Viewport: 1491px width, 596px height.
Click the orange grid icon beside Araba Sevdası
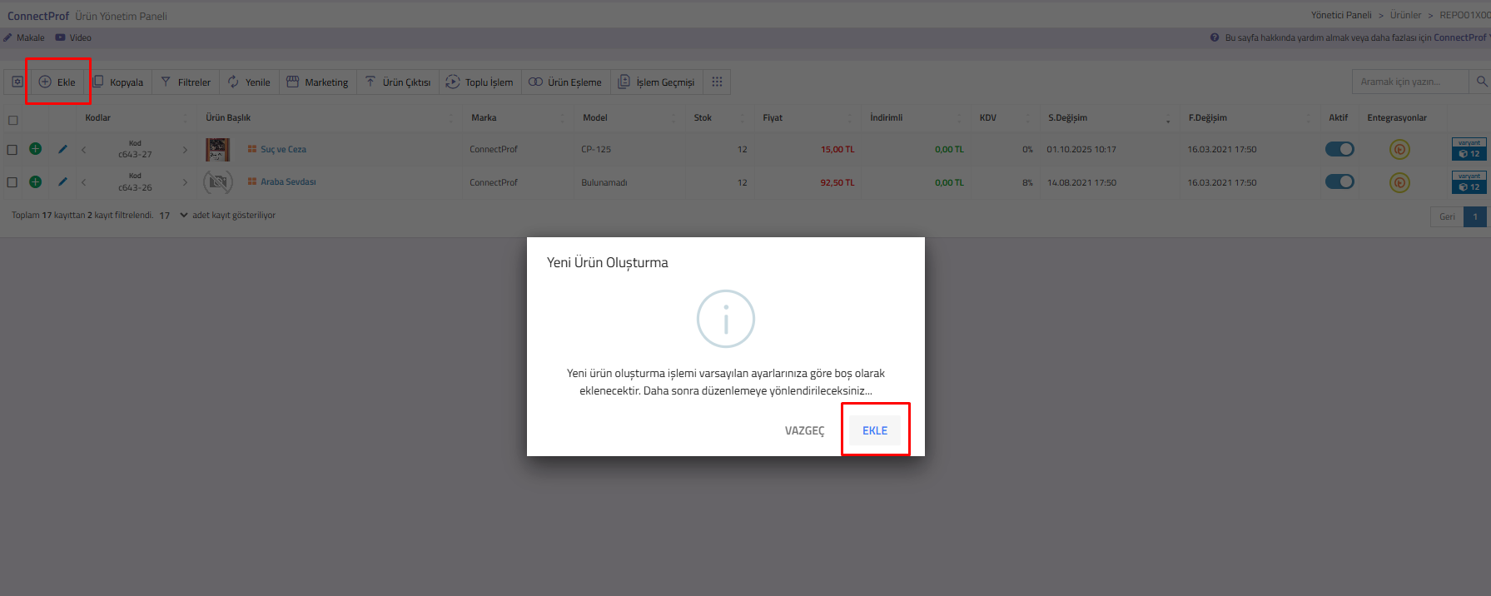coord(251,181)
